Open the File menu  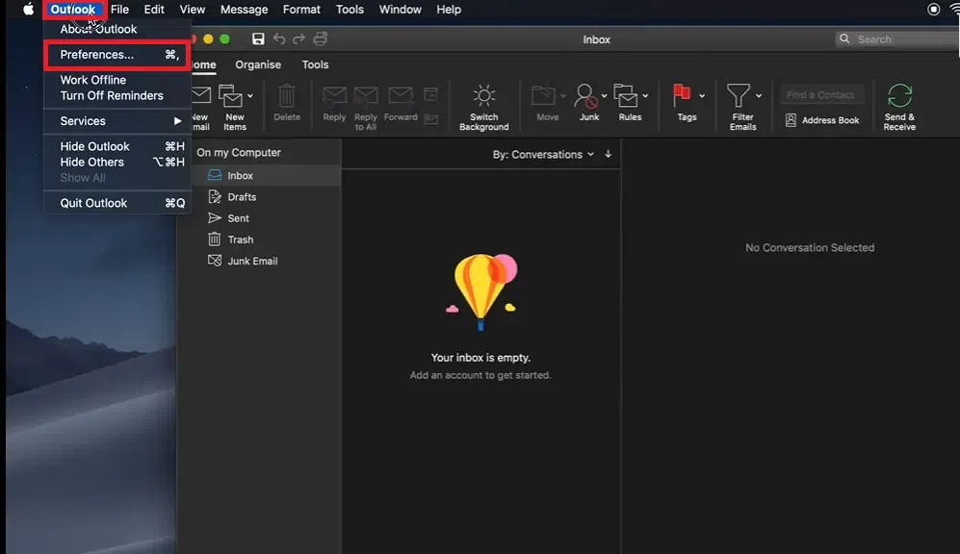point(119,10)
